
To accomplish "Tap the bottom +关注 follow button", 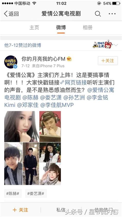I will 20,210.
